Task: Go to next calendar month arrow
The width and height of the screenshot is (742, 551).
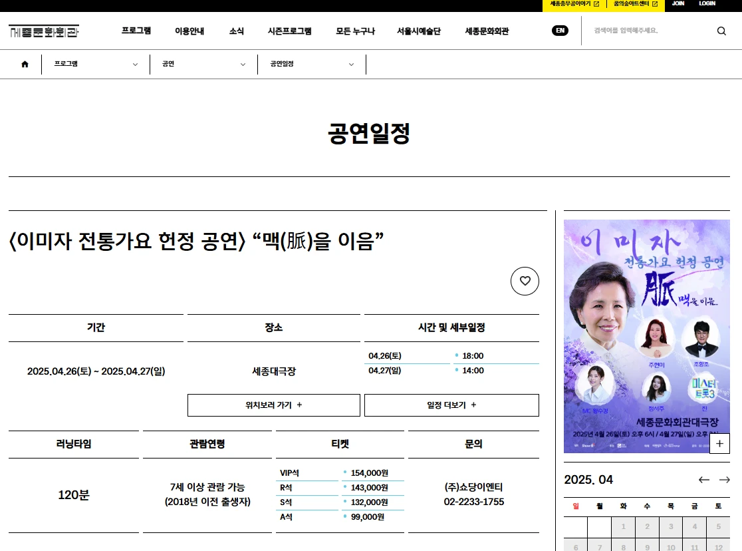Action: (x=725, y=479)
